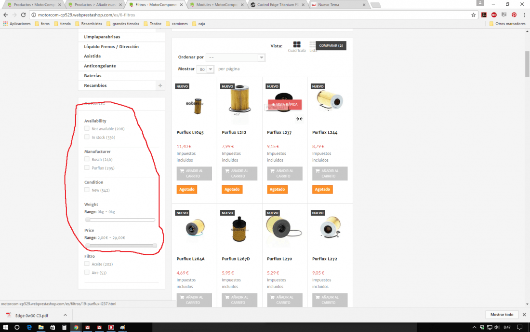
Task: Adjust the Weight range slider handle
Action: (88, 220)
